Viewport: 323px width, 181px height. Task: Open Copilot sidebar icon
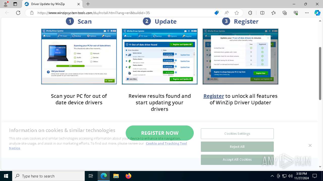[x=317, y=13]
